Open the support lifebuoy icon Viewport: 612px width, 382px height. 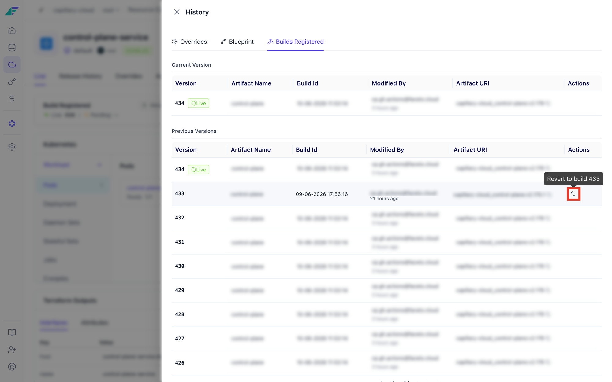click(x=12, y=367)
